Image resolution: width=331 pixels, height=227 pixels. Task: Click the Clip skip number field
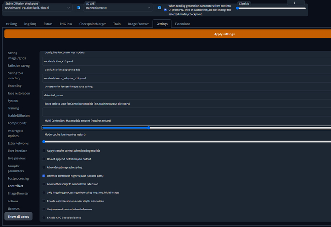click(294, 3)
